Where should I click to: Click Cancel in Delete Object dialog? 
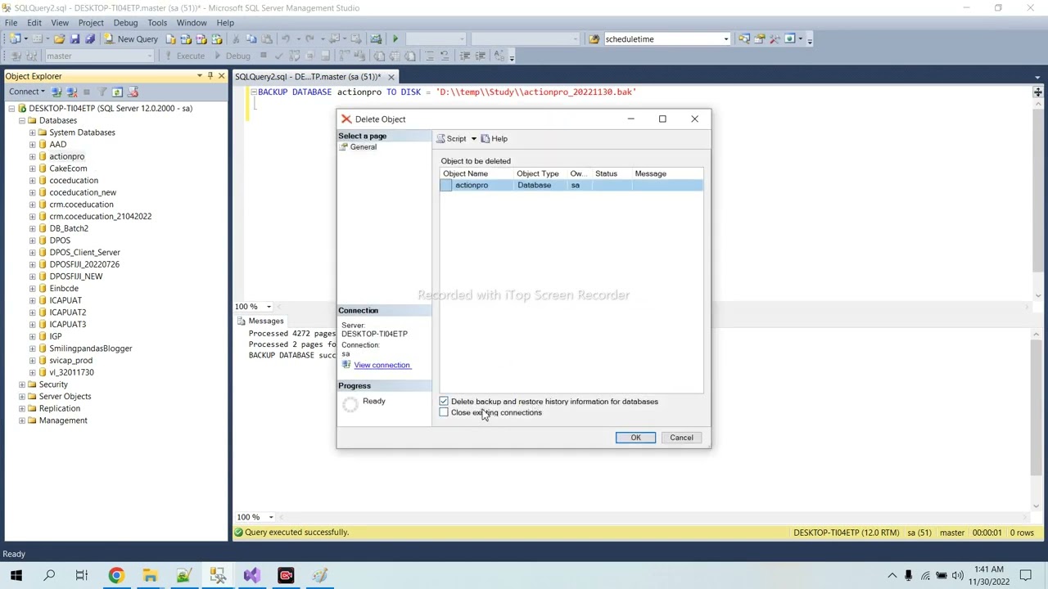[681, 438]
